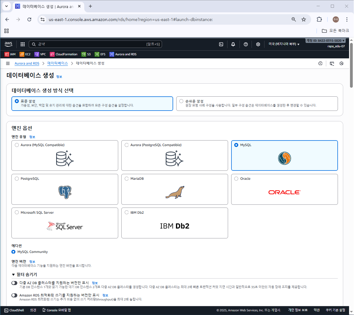Open Aurora and RDS favorite shortcut
Viewport: 354px width, 315px height.
[123, 54]
